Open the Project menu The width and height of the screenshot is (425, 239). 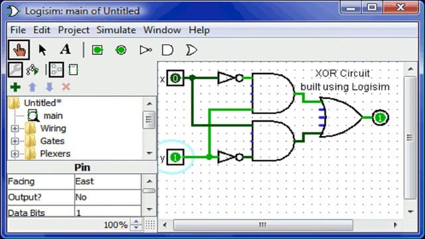coord(74,30)
